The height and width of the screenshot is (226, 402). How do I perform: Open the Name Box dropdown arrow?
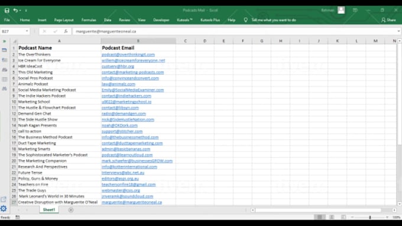(27, 31)
